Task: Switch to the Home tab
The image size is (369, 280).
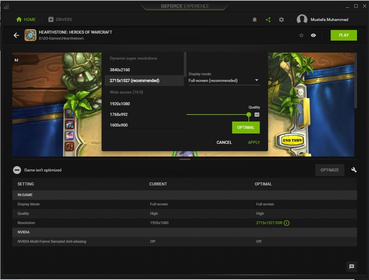Action: (26, 20)
